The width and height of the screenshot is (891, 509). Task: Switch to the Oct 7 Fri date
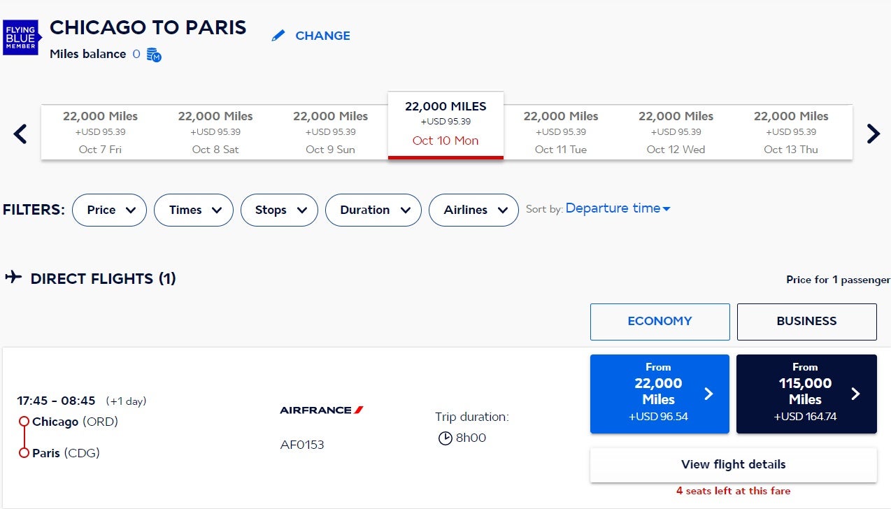point(100,132)
